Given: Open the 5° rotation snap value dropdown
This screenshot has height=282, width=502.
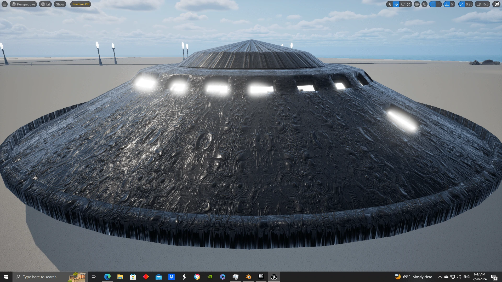Looking at the screenshot, I should (x=452, y=4).
